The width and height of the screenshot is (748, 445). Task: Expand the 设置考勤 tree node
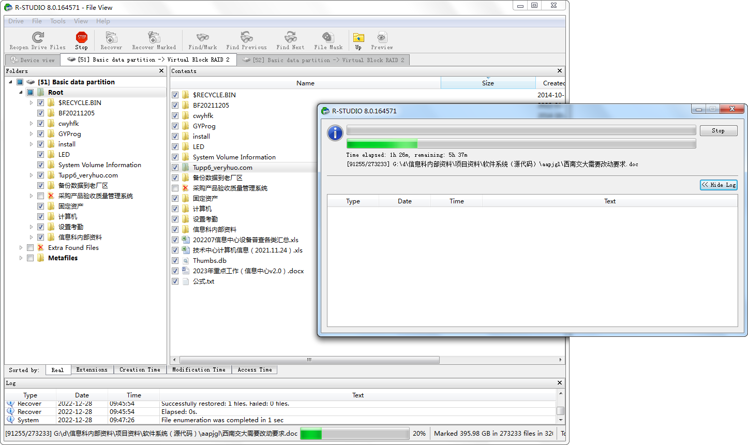[31, 227]
